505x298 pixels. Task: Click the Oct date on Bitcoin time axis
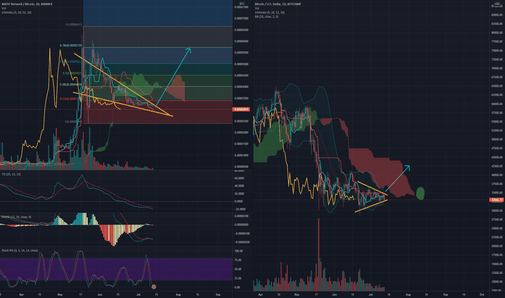[x=482, y=294]
